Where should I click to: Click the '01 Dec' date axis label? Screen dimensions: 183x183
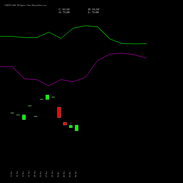[58, 174]
